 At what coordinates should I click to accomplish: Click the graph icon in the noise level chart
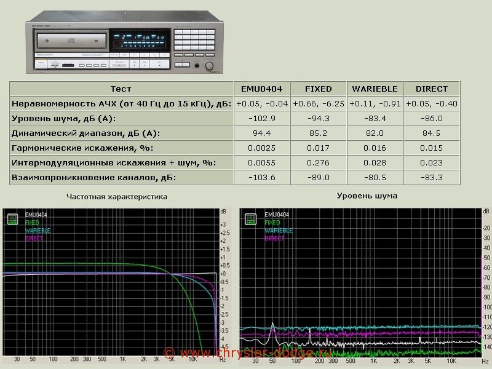(x=251, y=219)
